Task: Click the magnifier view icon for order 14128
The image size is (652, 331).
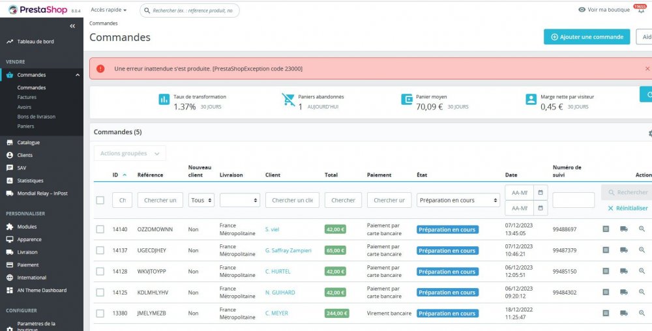Action: tap(642, 271)
